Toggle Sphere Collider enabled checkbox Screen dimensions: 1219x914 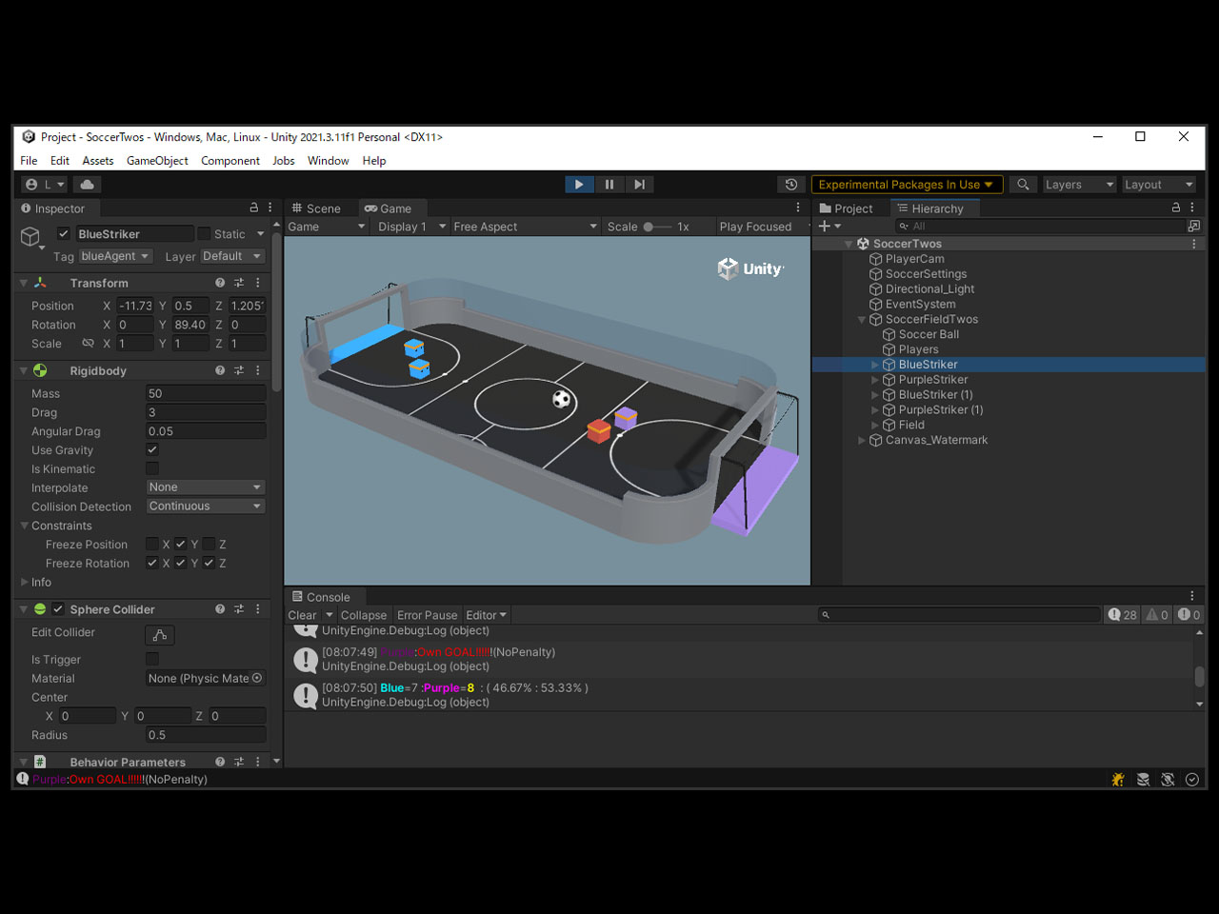pos(58,609)
